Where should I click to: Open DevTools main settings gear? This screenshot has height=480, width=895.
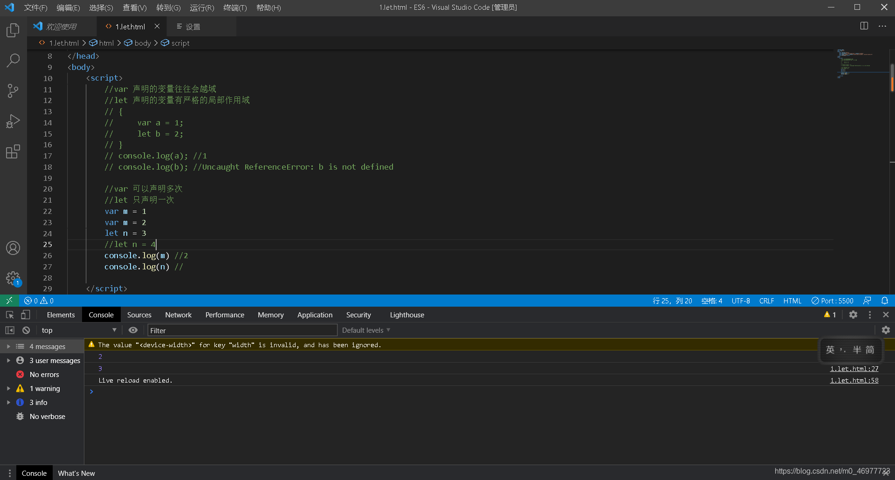coord(853,315)
